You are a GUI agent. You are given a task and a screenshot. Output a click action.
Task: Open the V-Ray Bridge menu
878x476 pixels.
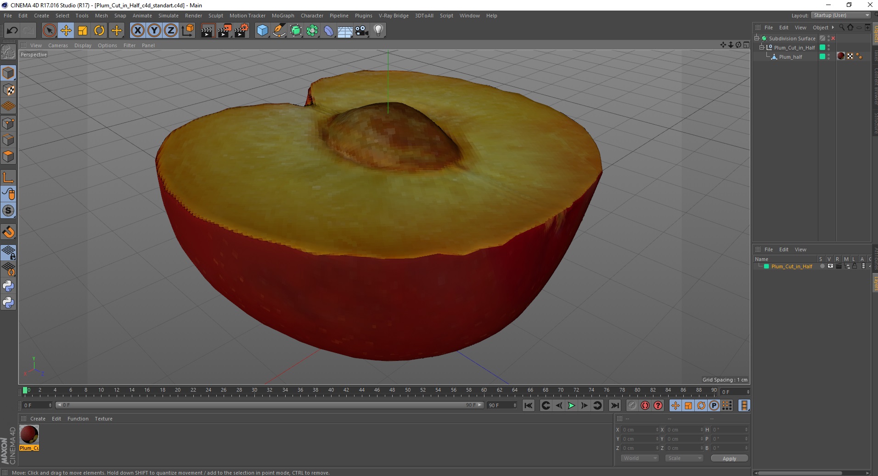(394, 16)
